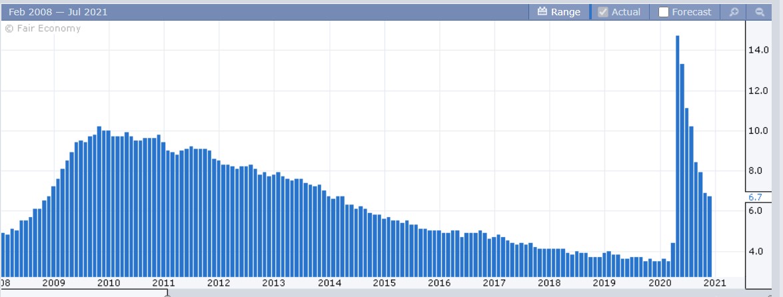Click the 2021 year axis label
783x297 pixels.
click(714, 283)
